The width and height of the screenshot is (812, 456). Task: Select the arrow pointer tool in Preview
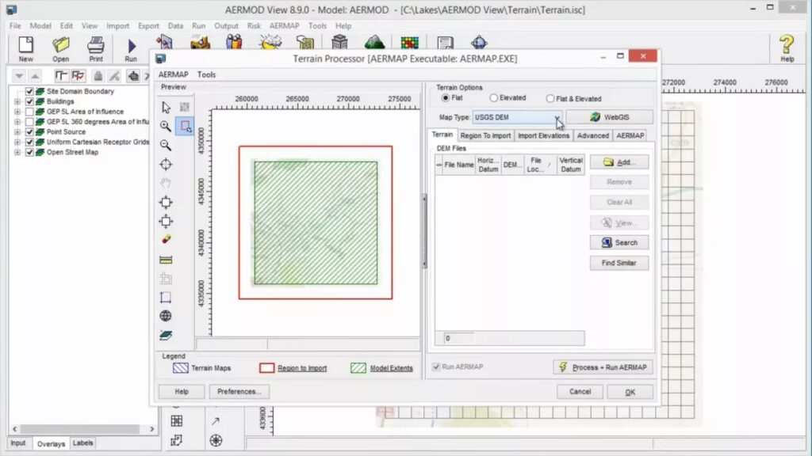click(166, 107)
